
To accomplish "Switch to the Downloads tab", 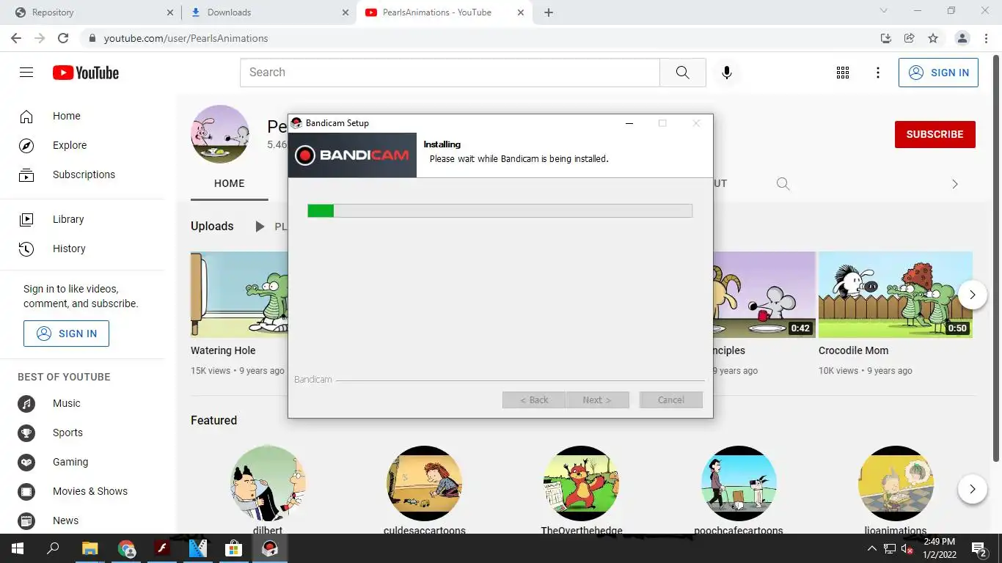I will coord(268,12).
